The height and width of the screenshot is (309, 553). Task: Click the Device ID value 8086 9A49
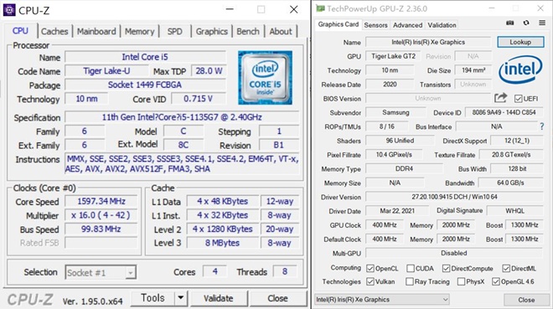(x=504, y=112)
